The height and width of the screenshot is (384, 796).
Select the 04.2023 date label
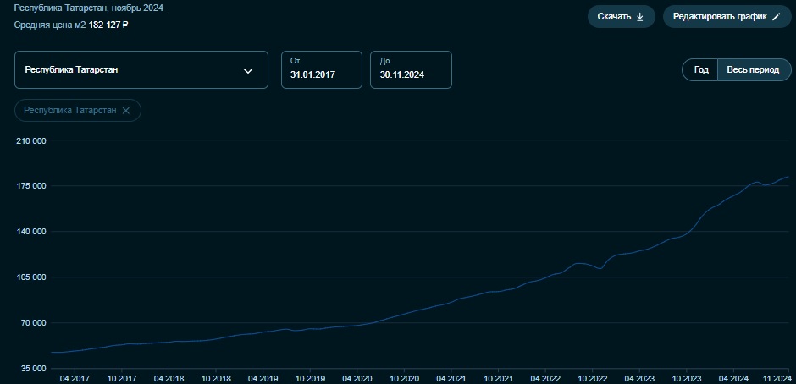(639, 378)
